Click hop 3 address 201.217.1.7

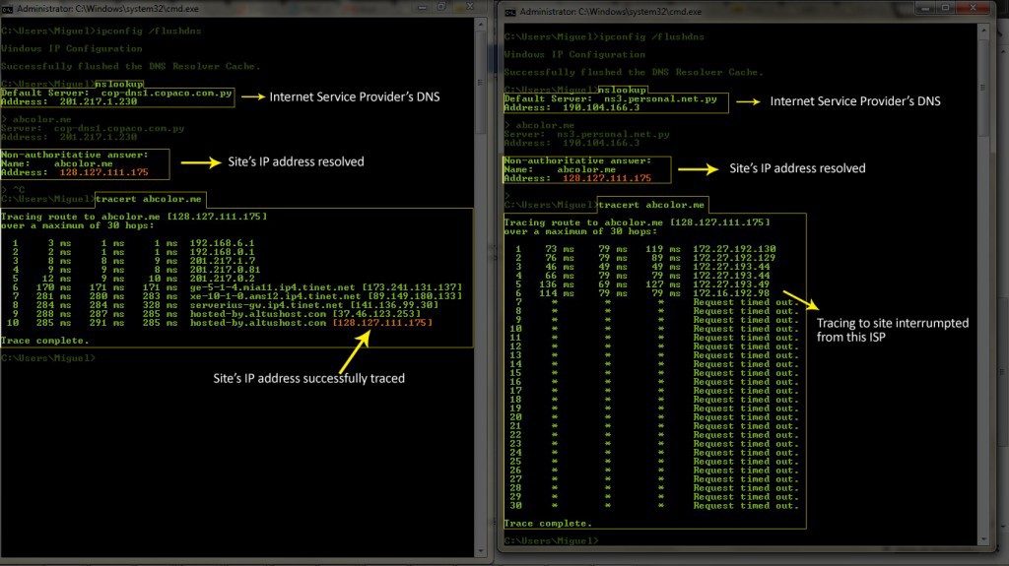pos(222,261)
